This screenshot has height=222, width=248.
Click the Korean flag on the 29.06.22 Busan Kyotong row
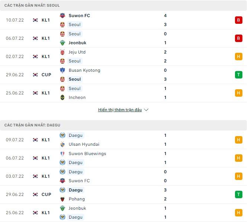pos(35,75)
